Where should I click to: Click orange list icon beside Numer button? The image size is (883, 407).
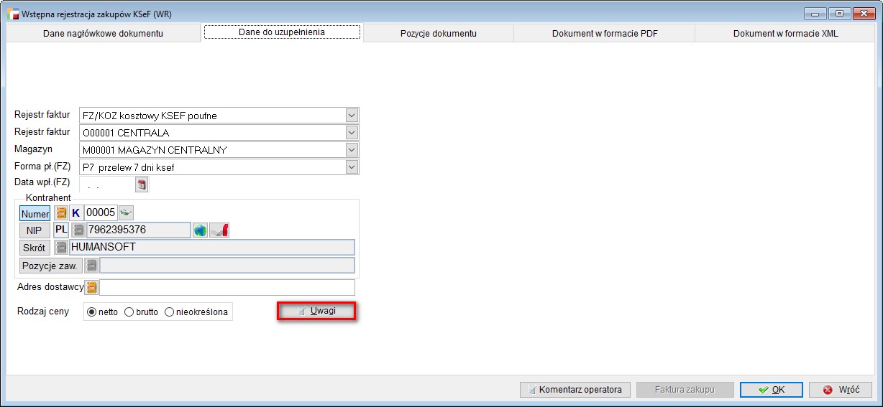click(61, 213)
